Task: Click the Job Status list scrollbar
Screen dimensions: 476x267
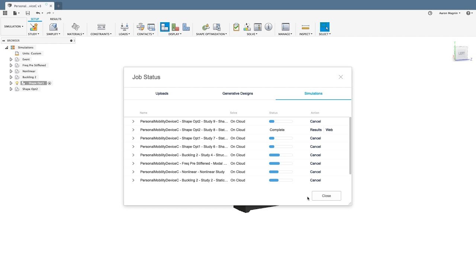Action: click(x=350, y=146)
